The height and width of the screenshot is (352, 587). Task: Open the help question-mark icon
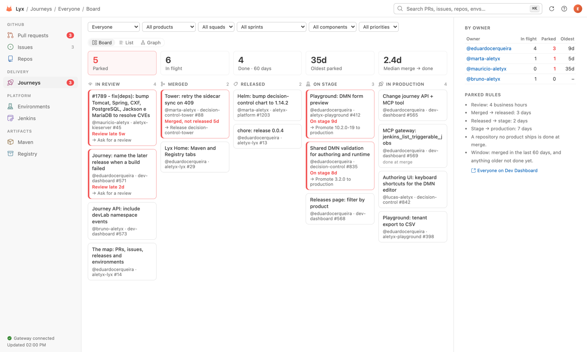pyautogui.click(x=564, y=8)
